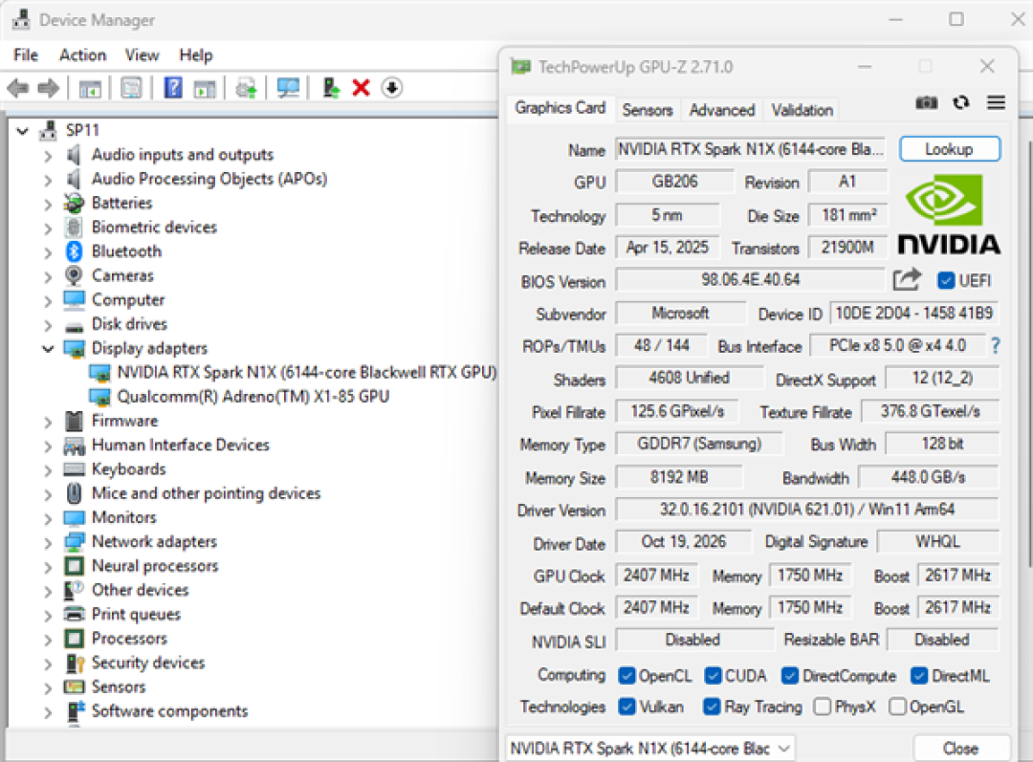The height and width of the screenshot is (762, 1033).
Task: Click the printer icon in Device Manager toolbar
Action: 247,88
